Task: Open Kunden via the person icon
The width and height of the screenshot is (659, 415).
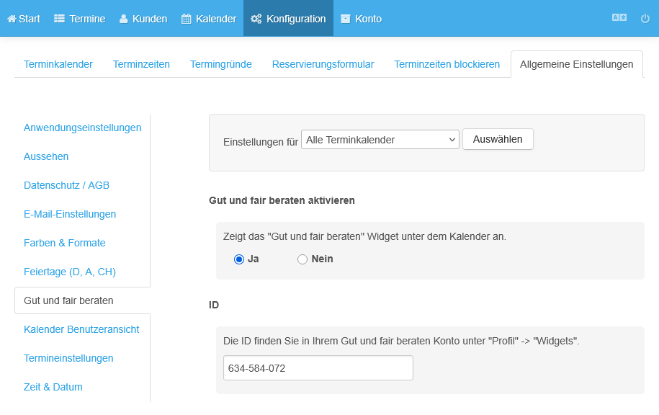Action: (x=123, y=19)
